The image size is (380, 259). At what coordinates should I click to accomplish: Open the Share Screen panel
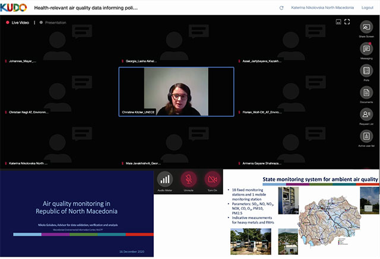pyautogui.click(x=366, y=28)
